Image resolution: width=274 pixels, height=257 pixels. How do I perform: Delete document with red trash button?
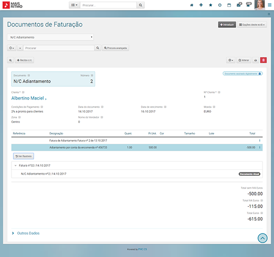264,60
